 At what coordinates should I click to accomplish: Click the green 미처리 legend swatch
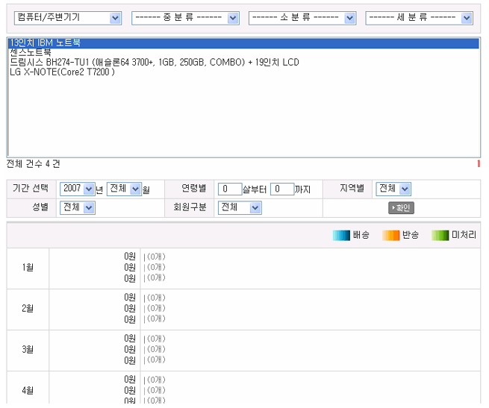click(x=440, y=236)
